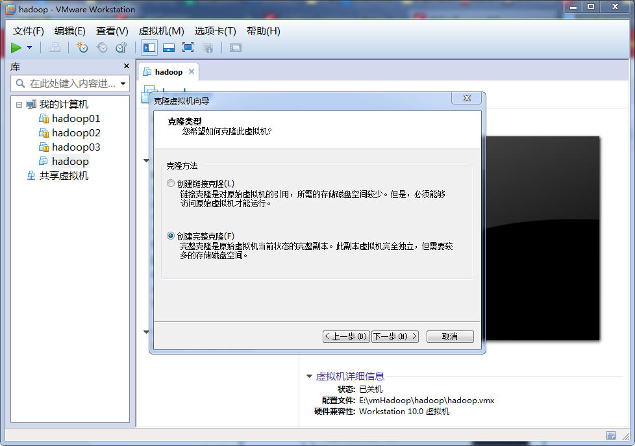Open the 编辑(E) menu

[69, 31]
